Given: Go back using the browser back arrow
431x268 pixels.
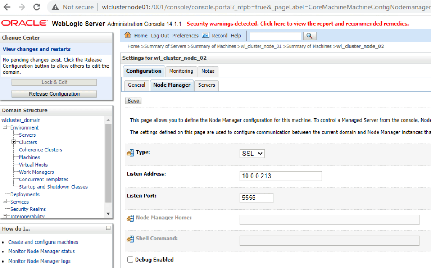Looking at the screenshot, I should [x=8, y=7].
